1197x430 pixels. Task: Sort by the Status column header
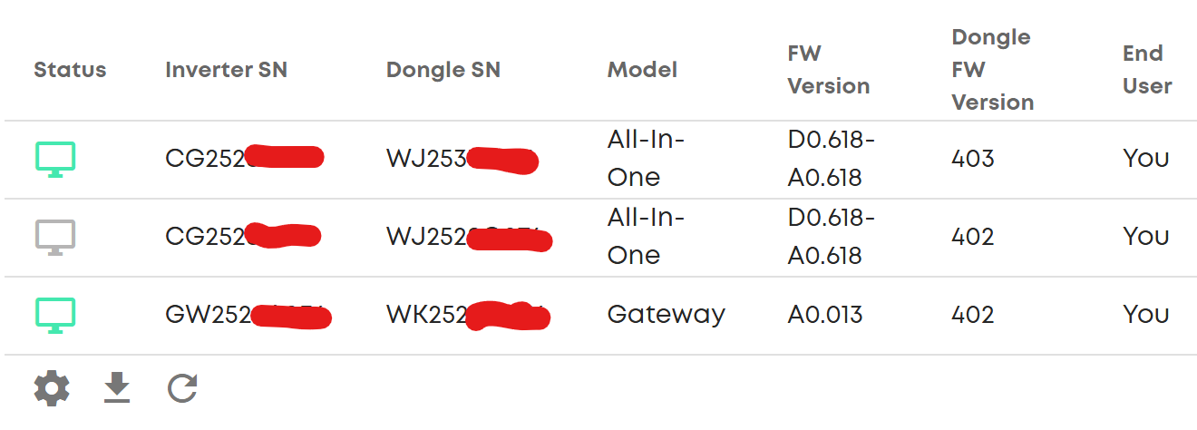(x=70, y=70)
